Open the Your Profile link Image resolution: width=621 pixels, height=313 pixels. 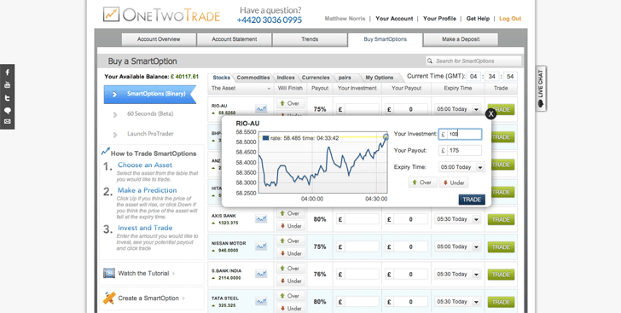tap(439, 19)
